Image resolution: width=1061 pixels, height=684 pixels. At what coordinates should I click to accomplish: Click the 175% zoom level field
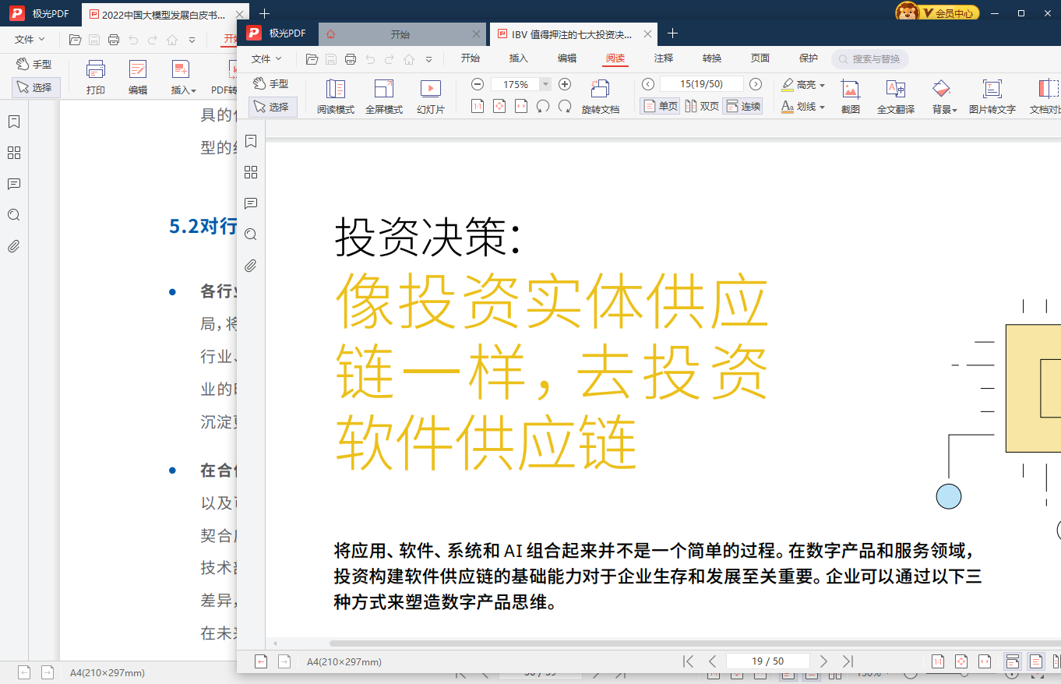click(x=516, y=83)
